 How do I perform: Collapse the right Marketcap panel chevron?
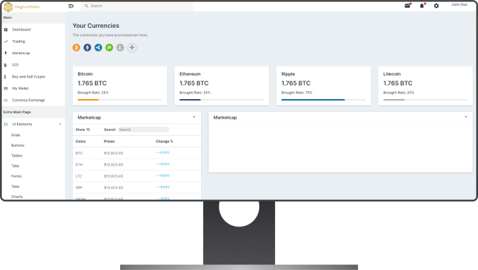coord(466,117)
